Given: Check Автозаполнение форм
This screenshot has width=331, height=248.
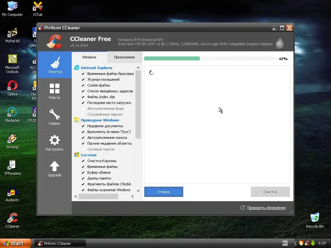Looking at the screenshot, I should pyautogui.click(x=83, y=108).
